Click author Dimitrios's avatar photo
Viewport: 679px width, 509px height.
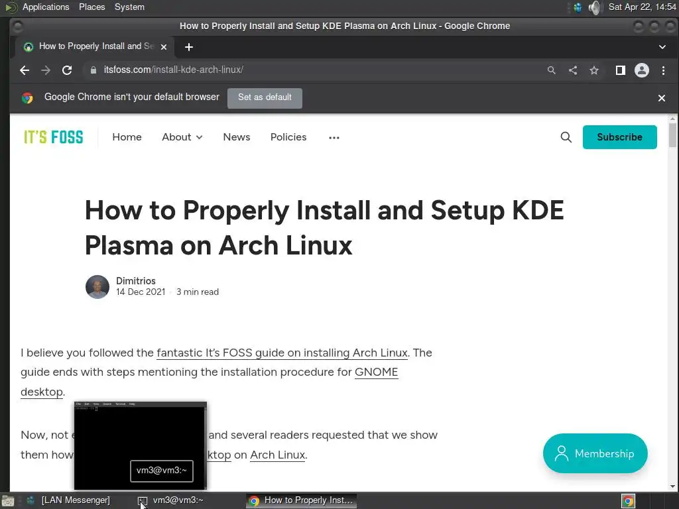coord(97,286)
